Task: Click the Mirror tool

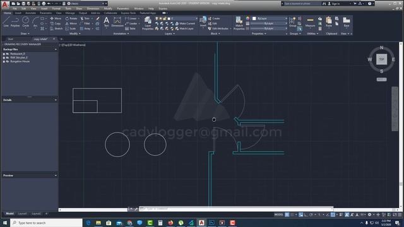Action: (71, 23)
